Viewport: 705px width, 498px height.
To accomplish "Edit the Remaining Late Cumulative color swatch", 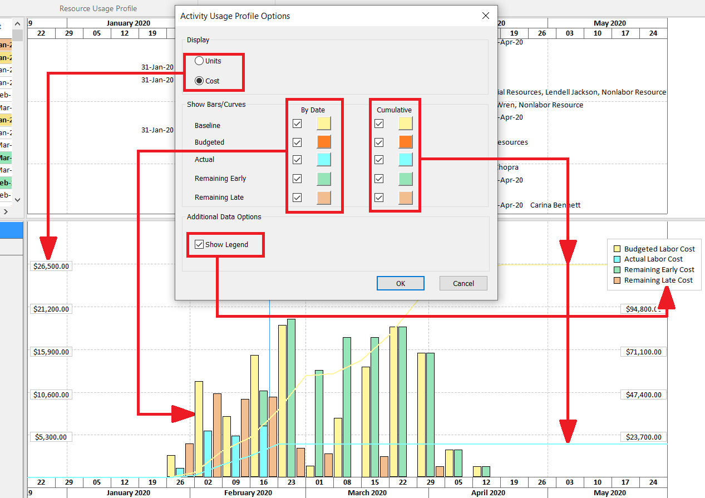I will [x=406, y=197].
